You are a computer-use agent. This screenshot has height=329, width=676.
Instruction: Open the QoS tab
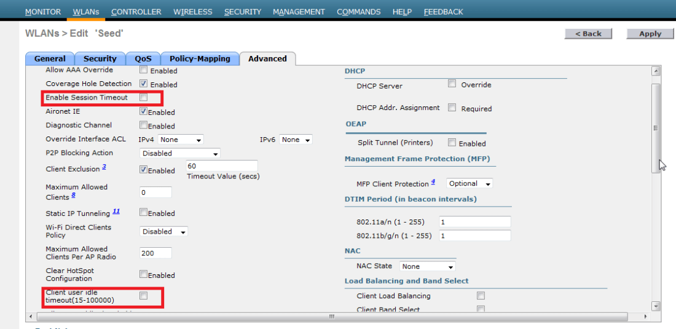143,58
